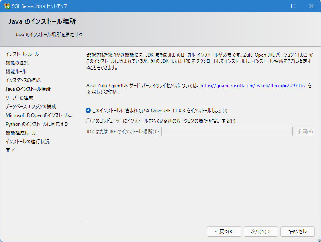The width and height of the screenshot is (321, 242).
Task: Cancel setup with the キャンセル button
Action: (x=297, y=232)
